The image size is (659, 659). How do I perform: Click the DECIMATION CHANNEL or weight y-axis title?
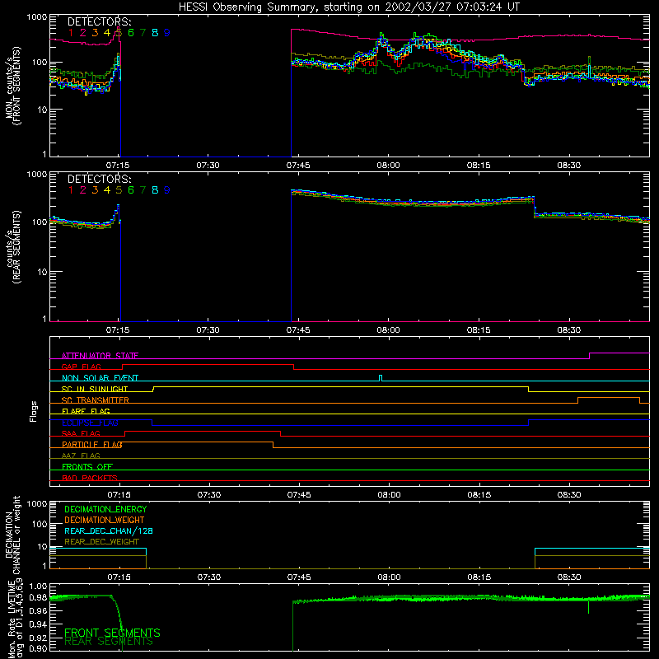click(x=13, y=535)
